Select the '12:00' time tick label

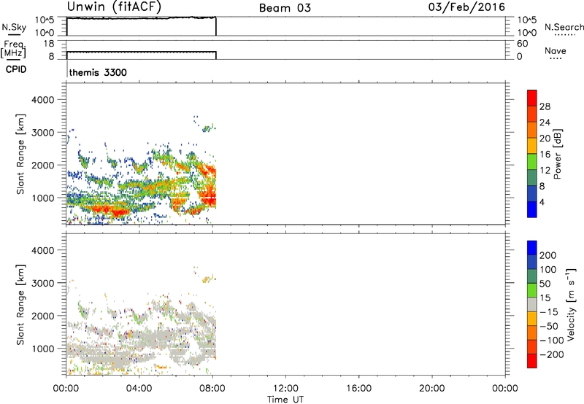coord(285,389)
